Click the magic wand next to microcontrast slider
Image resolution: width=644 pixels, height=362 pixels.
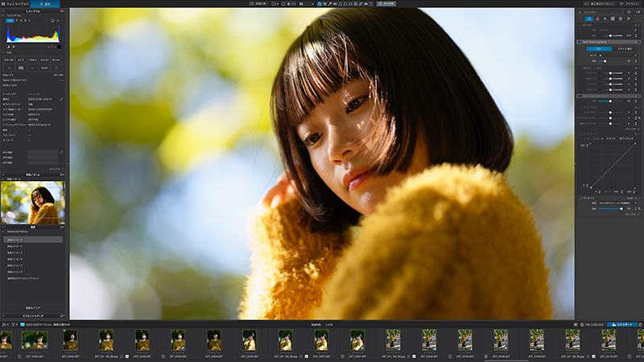tap(639, 118)
